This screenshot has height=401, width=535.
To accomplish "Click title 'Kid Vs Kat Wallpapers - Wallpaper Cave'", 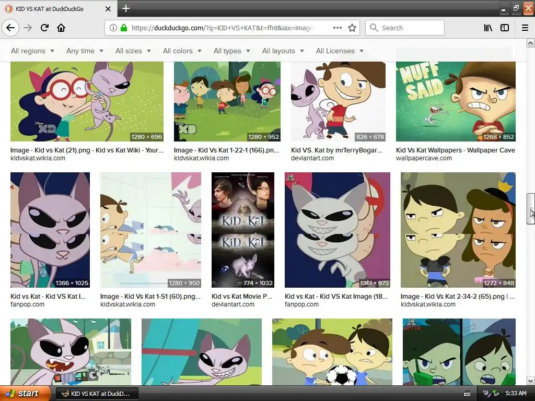I will [x=456, y=150].
